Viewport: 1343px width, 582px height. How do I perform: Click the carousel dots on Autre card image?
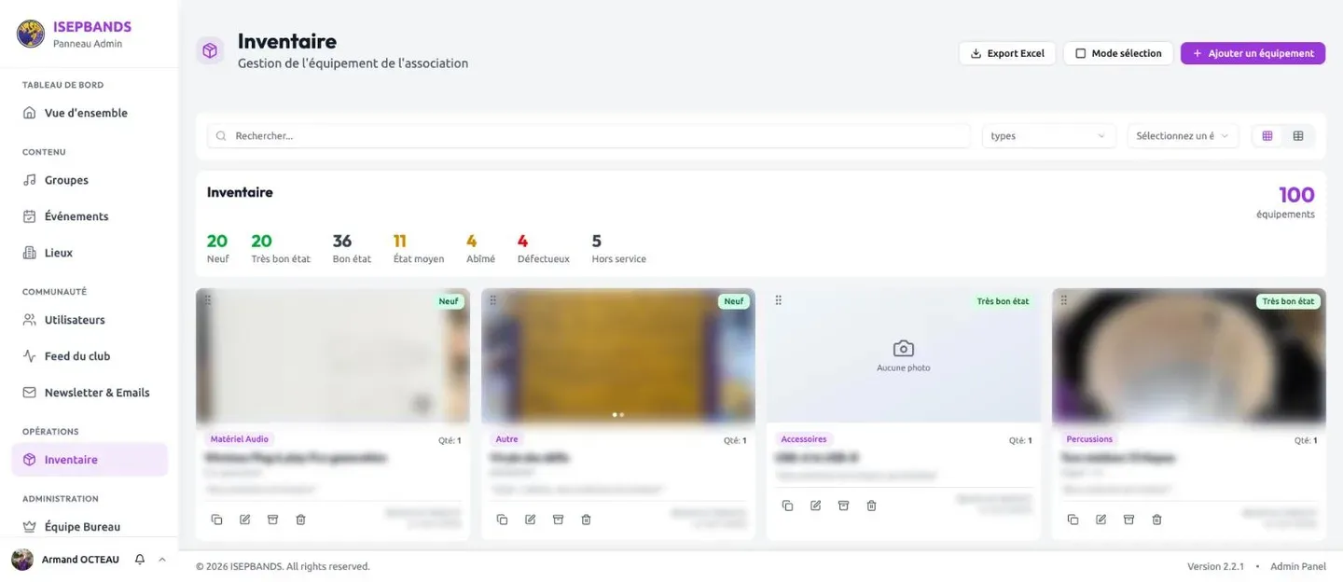[618, 414]
